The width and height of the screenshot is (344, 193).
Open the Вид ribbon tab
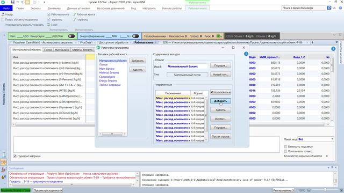133,9
